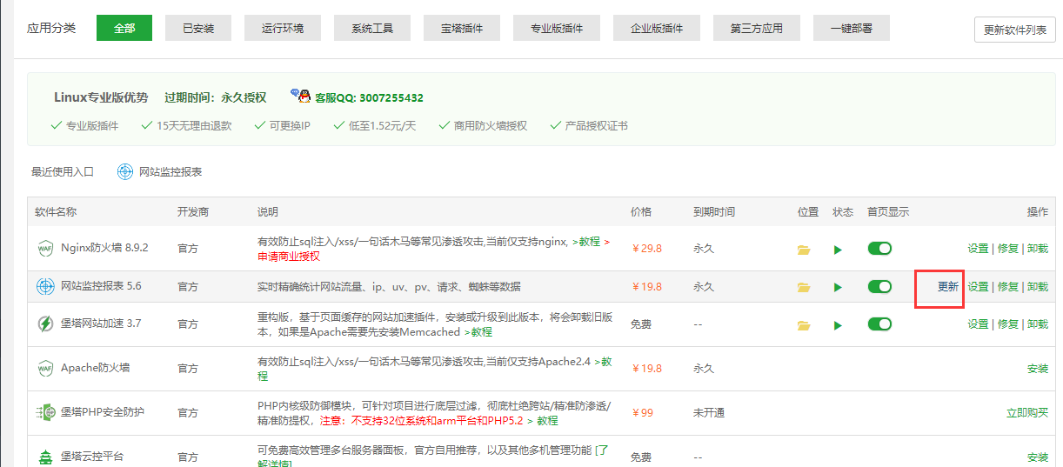Click the 未开通 expiry cell
Screen dimensions: 1063x467
(709, 413)
